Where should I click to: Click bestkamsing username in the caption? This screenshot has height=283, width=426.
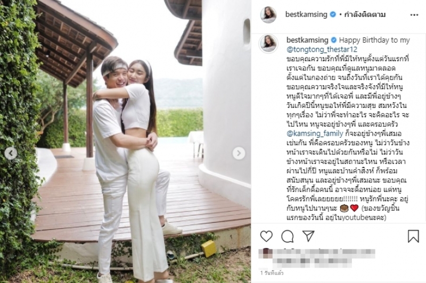tap(307, 40)
